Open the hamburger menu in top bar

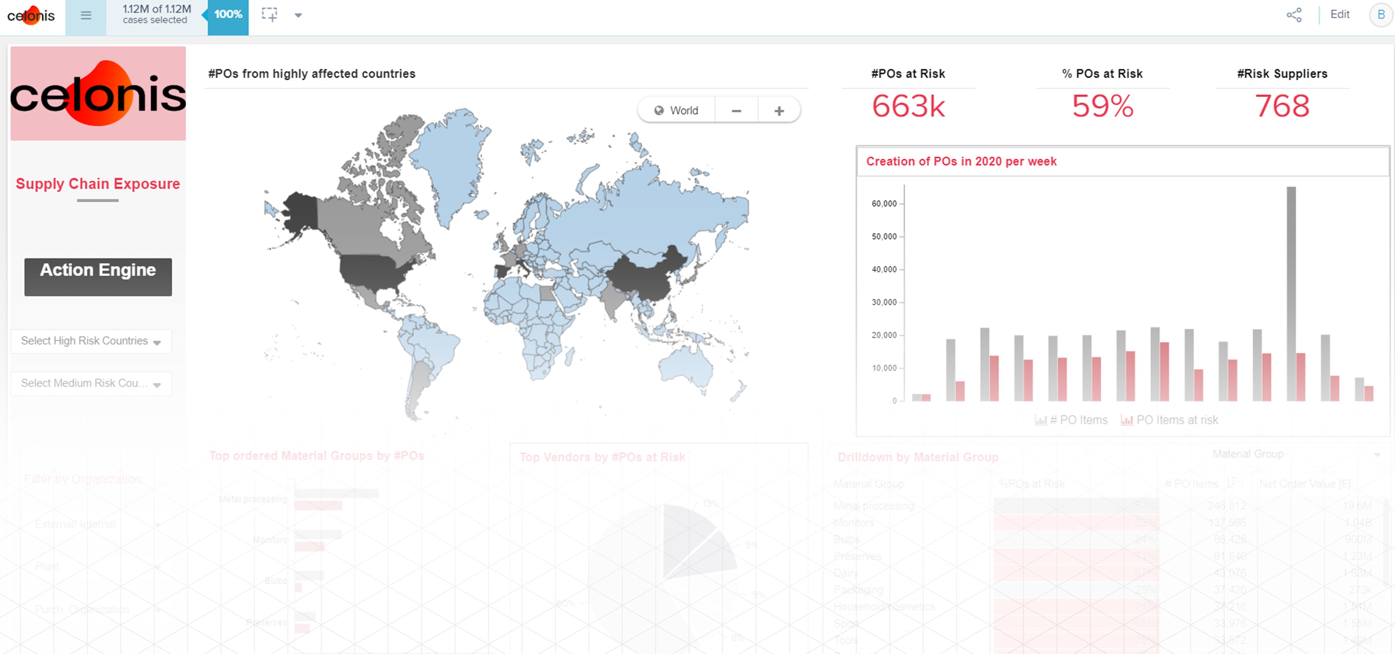(86, 15)
